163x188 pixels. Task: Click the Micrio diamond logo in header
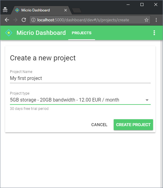pyautogui.click(x=9, y=33)
